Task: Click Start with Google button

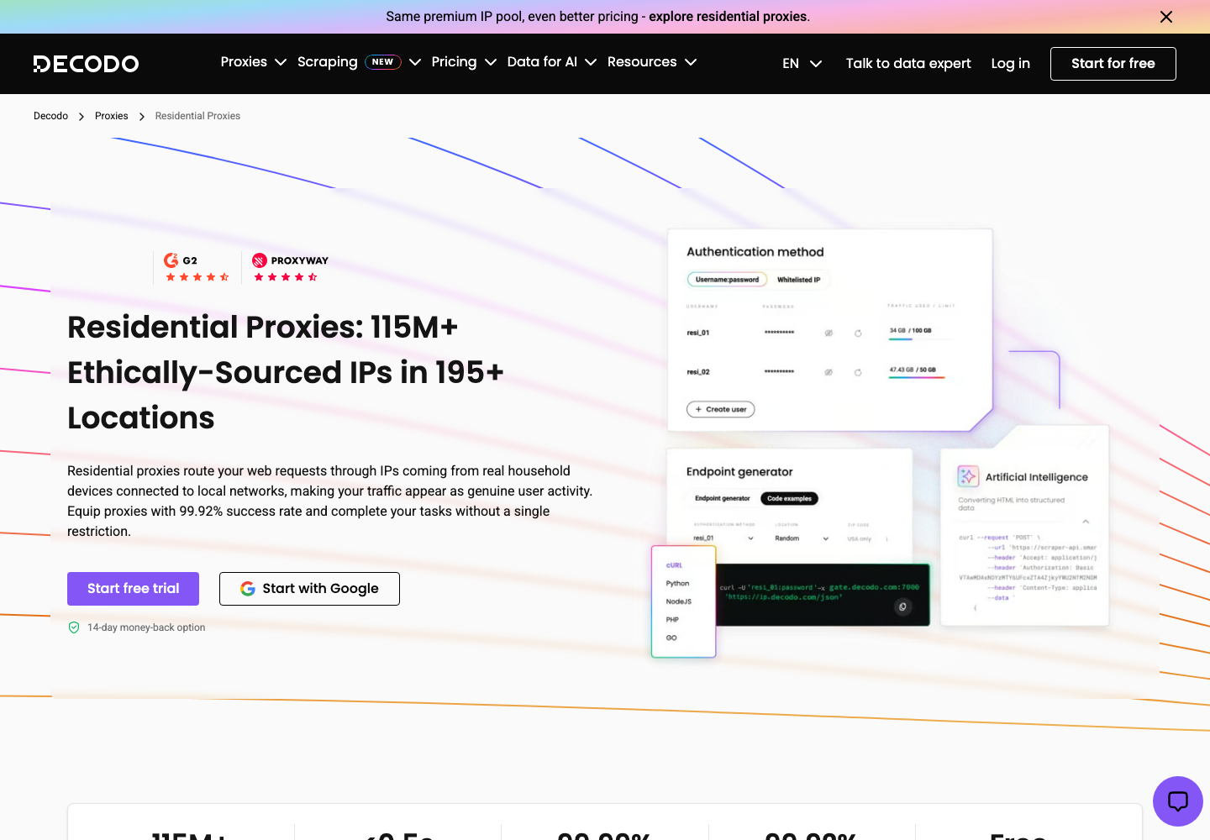Action: tap(309, 589)
